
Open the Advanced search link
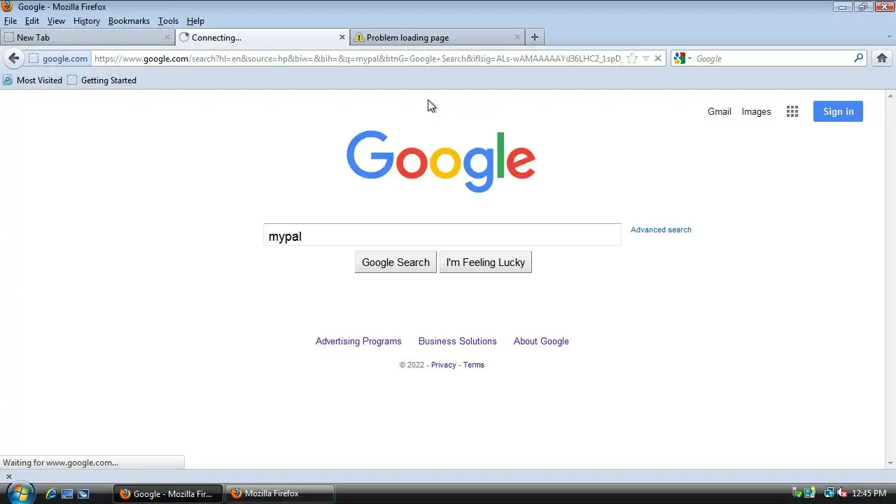[x=661, y=230]
